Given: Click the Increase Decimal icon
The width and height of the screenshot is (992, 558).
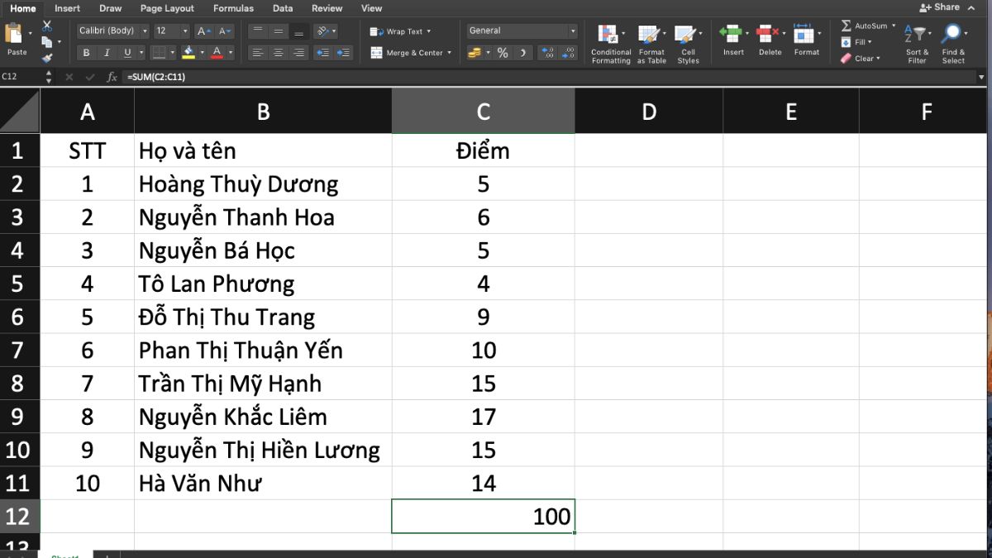Looking at the screenshot, I should tap(547, 51).
